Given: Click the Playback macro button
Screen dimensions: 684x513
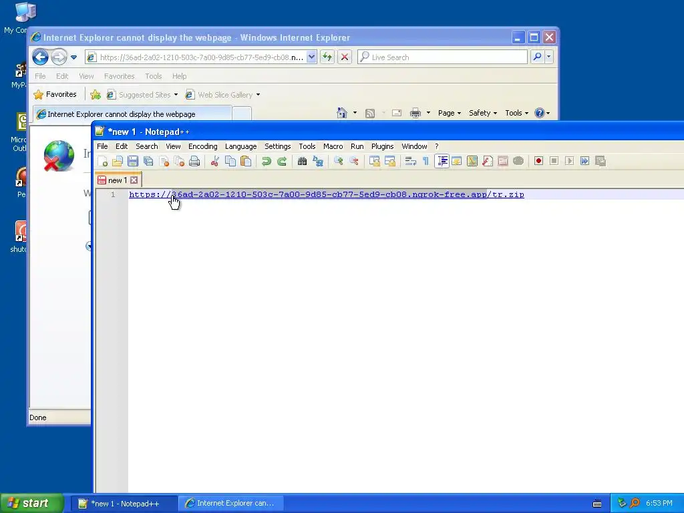Looking at the screenshot, I should (569, 162).
